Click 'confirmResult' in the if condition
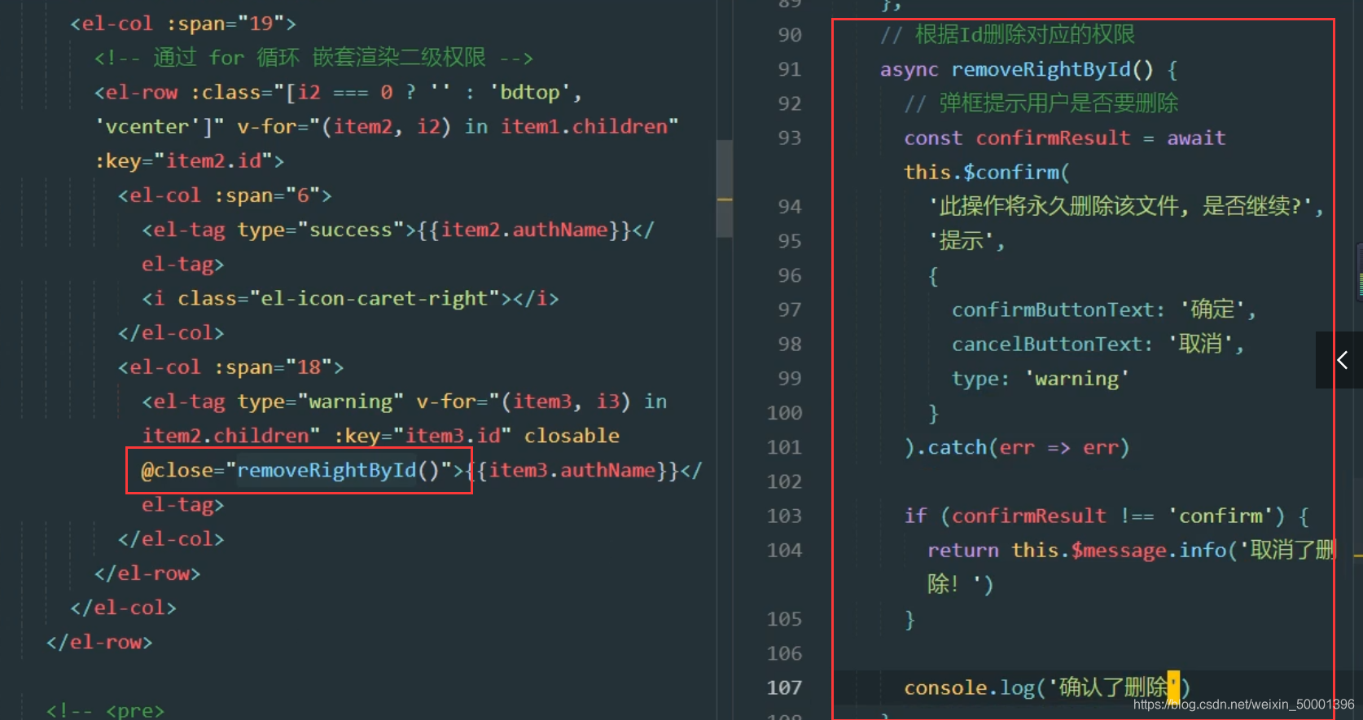Image resolution: width=1363 pixels, height=720 pixels. [x=1029, y=516]
